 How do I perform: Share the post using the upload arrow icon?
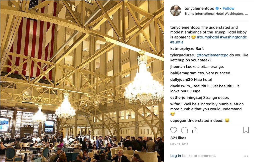tap(195, 130)
